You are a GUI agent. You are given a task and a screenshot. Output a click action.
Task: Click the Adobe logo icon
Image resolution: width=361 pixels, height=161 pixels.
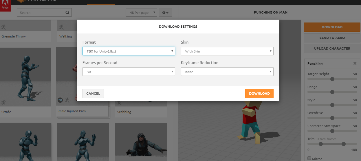[5, 5]
